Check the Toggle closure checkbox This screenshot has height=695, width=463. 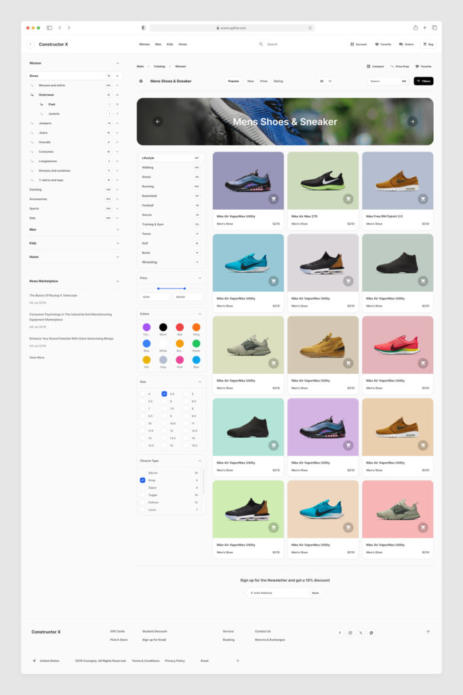(142, 495)
